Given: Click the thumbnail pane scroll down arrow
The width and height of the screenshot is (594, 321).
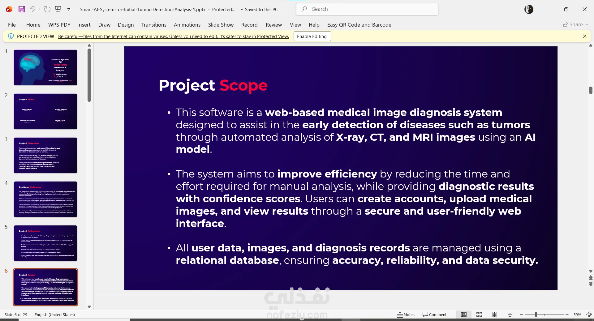Looking at the screenshot, I should [x=89, y=307].
